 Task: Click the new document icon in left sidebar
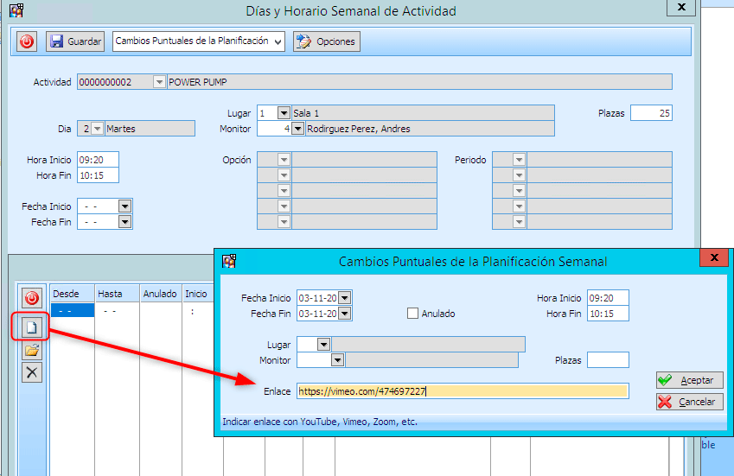(31, 327)
